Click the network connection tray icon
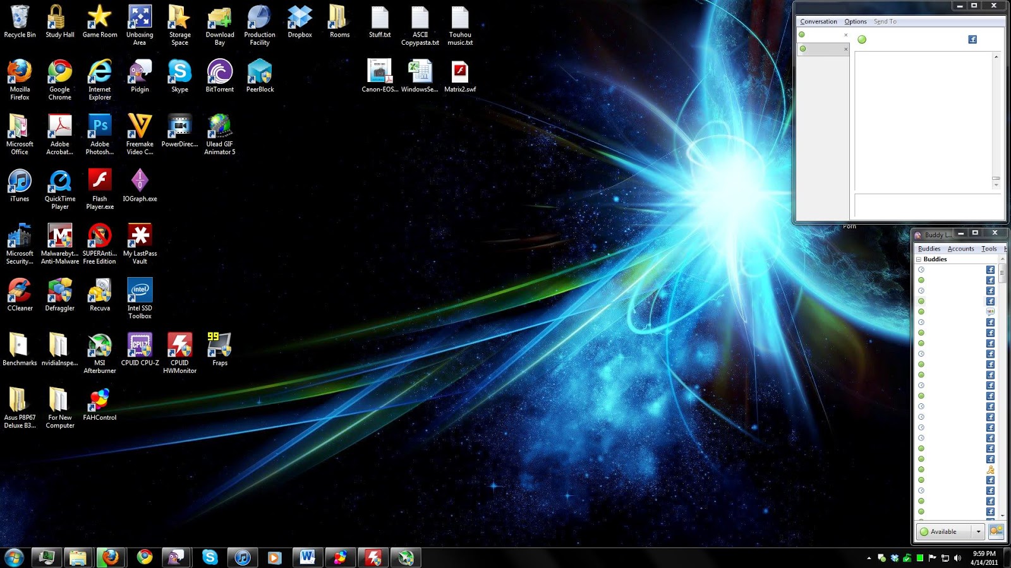 [945, 558]
